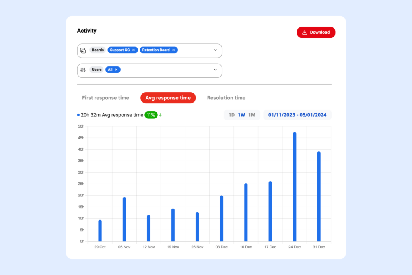Remove the Retention Board tag
Screen dimensions: 412x275
click(173, 50)
